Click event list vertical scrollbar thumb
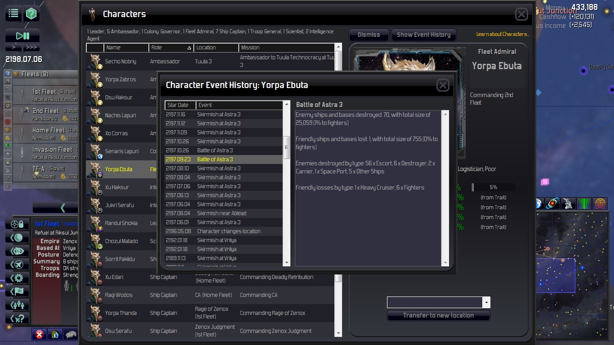 click(287, 148)
